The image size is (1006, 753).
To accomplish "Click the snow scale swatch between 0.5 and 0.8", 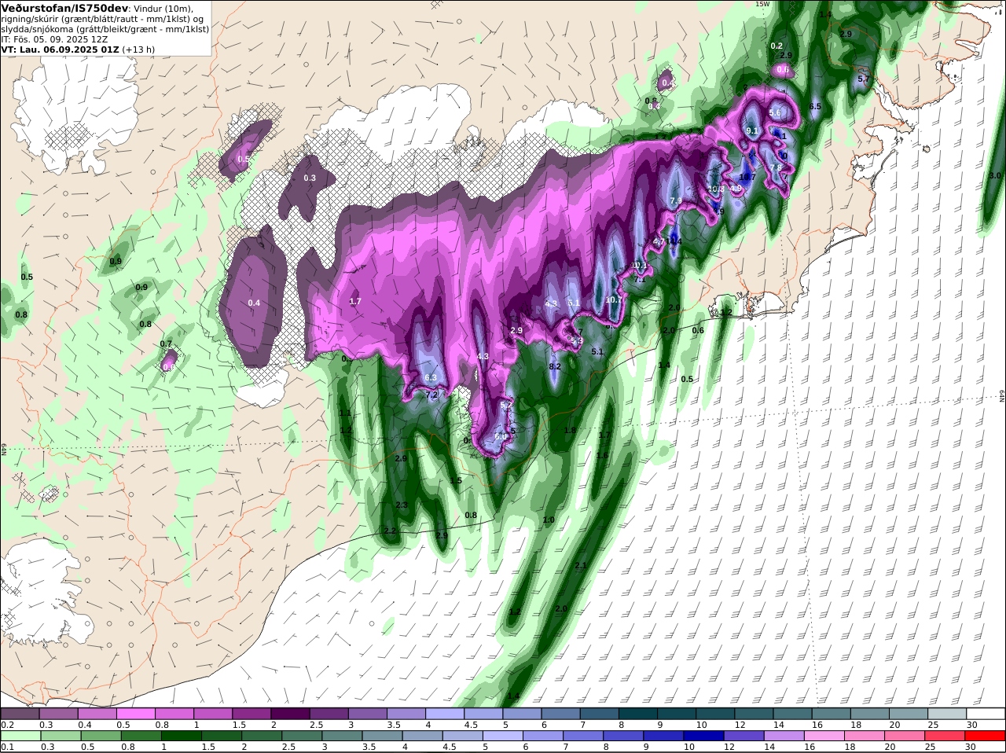I will click(x=135, y=714).
